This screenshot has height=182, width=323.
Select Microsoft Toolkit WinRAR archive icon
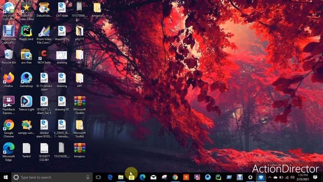80,105
